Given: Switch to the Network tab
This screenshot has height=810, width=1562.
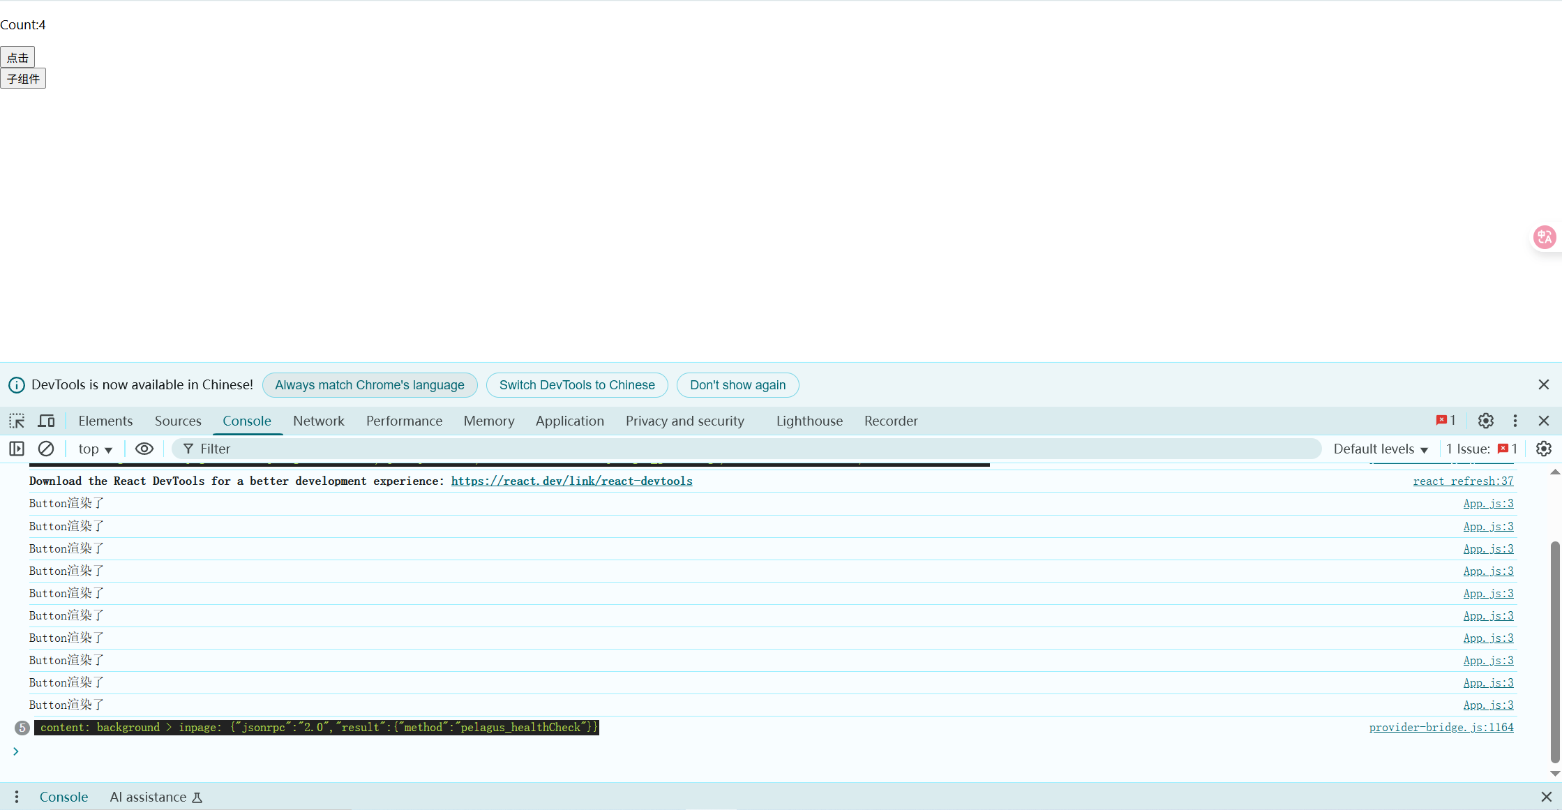Looking at the screenshot, I should [x=318, y=421].
